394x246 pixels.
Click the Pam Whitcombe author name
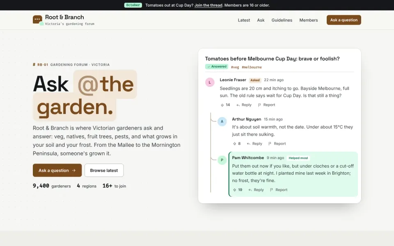click(248, 157)
